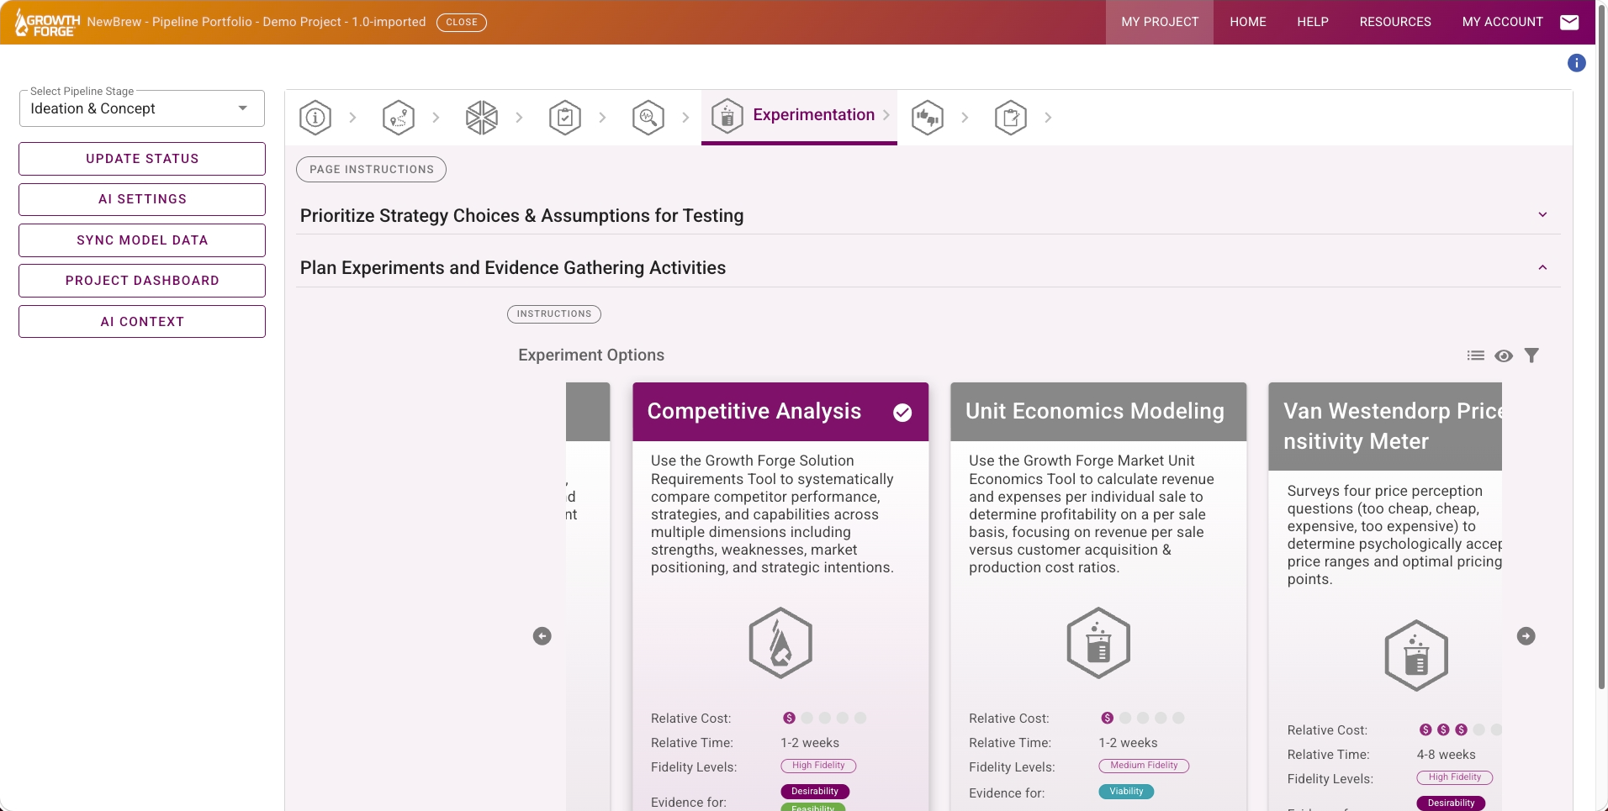Click chevron after the info step icon
This screenshot has width=1608, height=811.
point(352,118)
